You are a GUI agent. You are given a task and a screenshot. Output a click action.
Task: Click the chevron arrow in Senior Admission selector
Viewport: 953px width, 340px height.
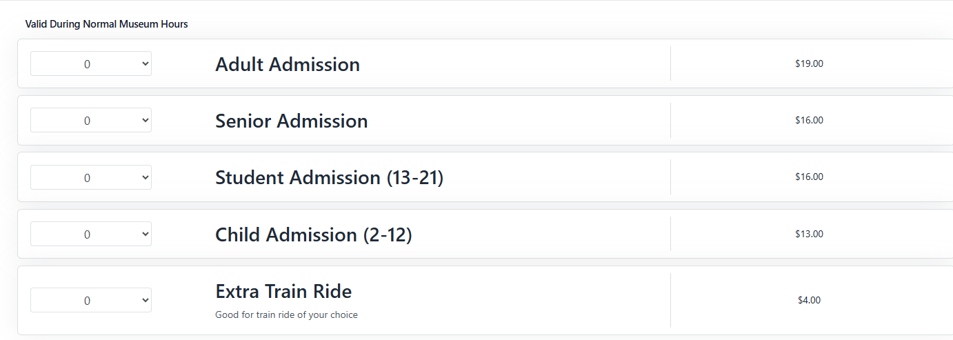(x=145, y=120)
